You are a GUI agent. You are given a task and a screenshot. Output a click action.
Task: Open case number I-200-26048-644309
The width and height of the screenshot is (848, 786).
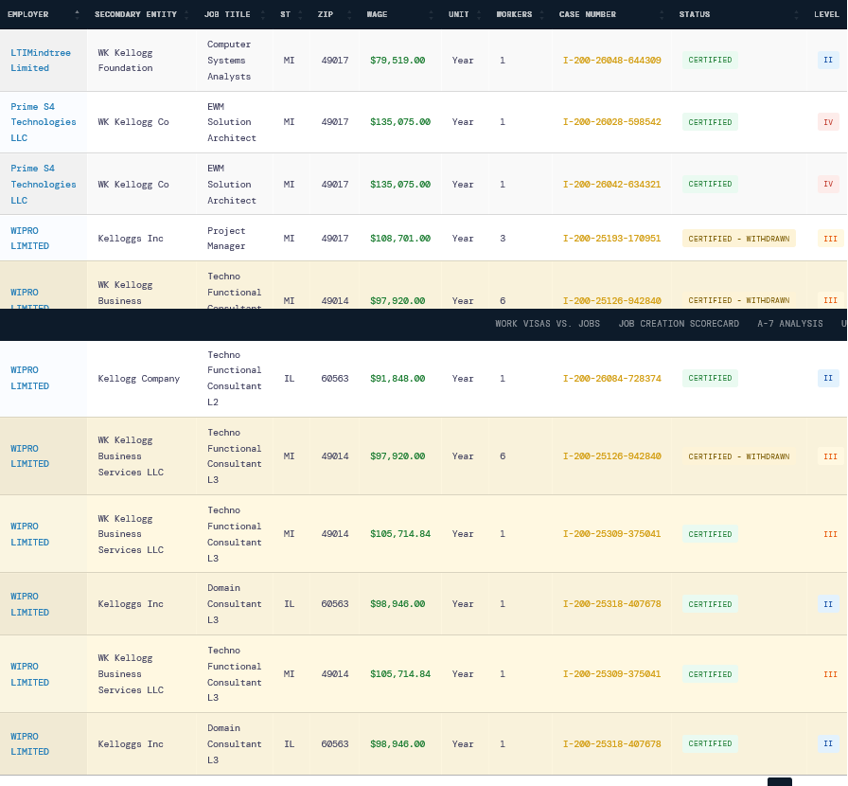coord(611,60)
